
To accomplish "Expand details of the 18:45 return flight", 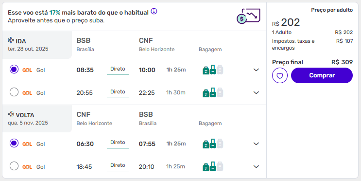I will pyautogui.click(x=256, y=167).
